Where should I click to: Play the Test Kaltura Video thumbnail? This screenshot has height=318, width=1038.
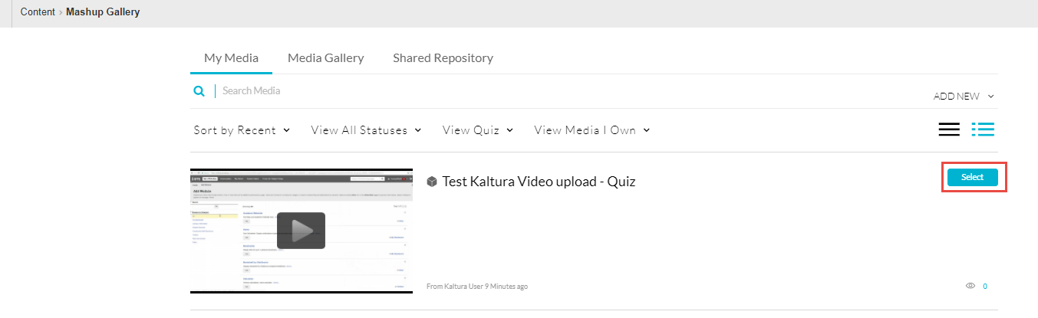(301, 231)
